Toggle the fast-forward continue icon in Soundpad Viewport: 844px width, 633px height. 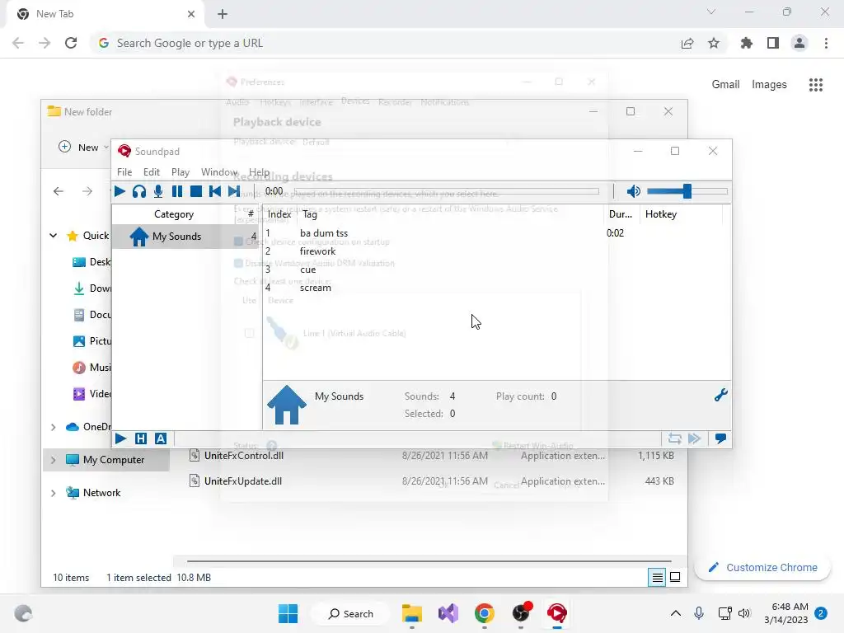(694, 438)
